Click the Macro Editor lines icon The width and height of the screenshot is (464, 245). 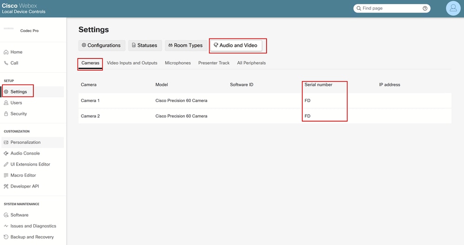[6, 175]
